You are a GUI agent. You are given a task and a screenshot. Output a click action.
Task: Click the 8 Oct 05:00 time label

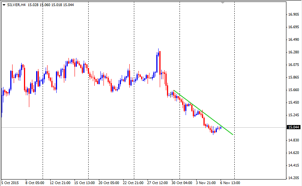point(35,183)
